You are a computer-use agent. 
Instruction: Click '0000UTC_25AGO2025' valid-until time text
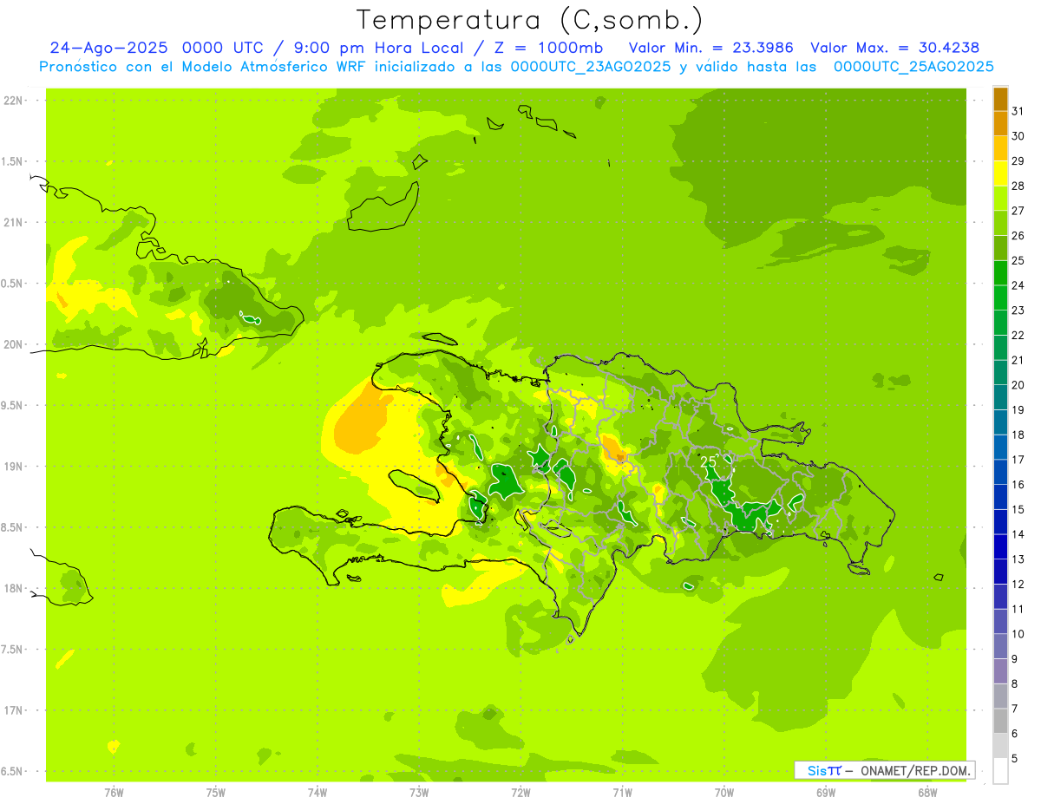tap(913, 67)
